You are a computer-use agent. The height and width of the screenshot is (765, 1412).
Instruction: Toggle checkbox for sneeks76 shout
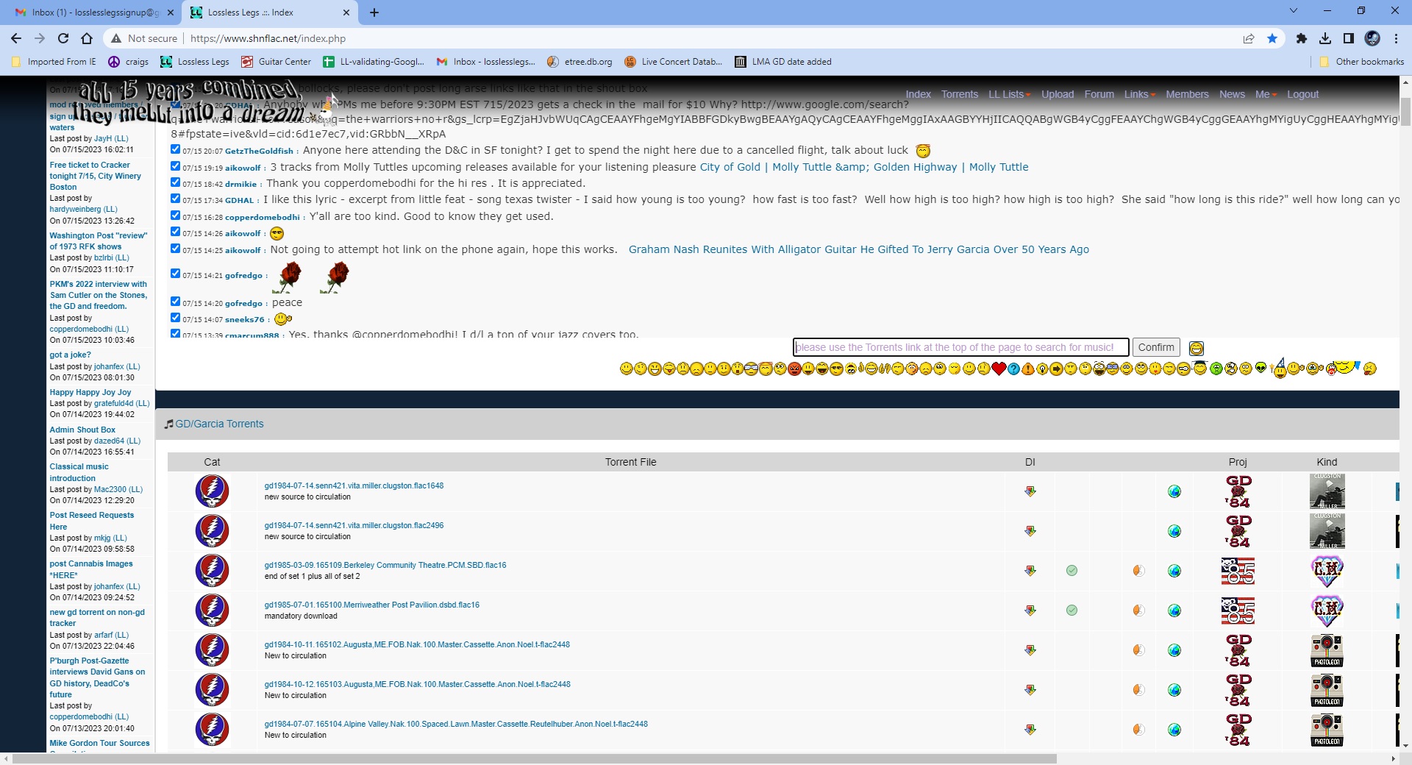175,317
